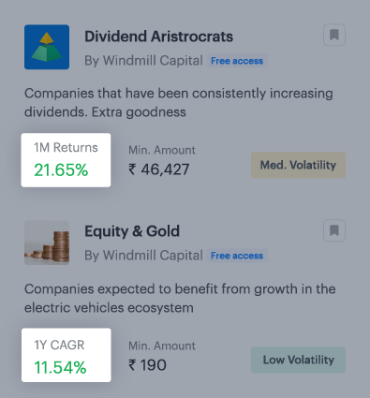The height and width of the screenshot is (398, 370).
Task: Click the Med. Volatility tag
Action: tap(298, 165)
